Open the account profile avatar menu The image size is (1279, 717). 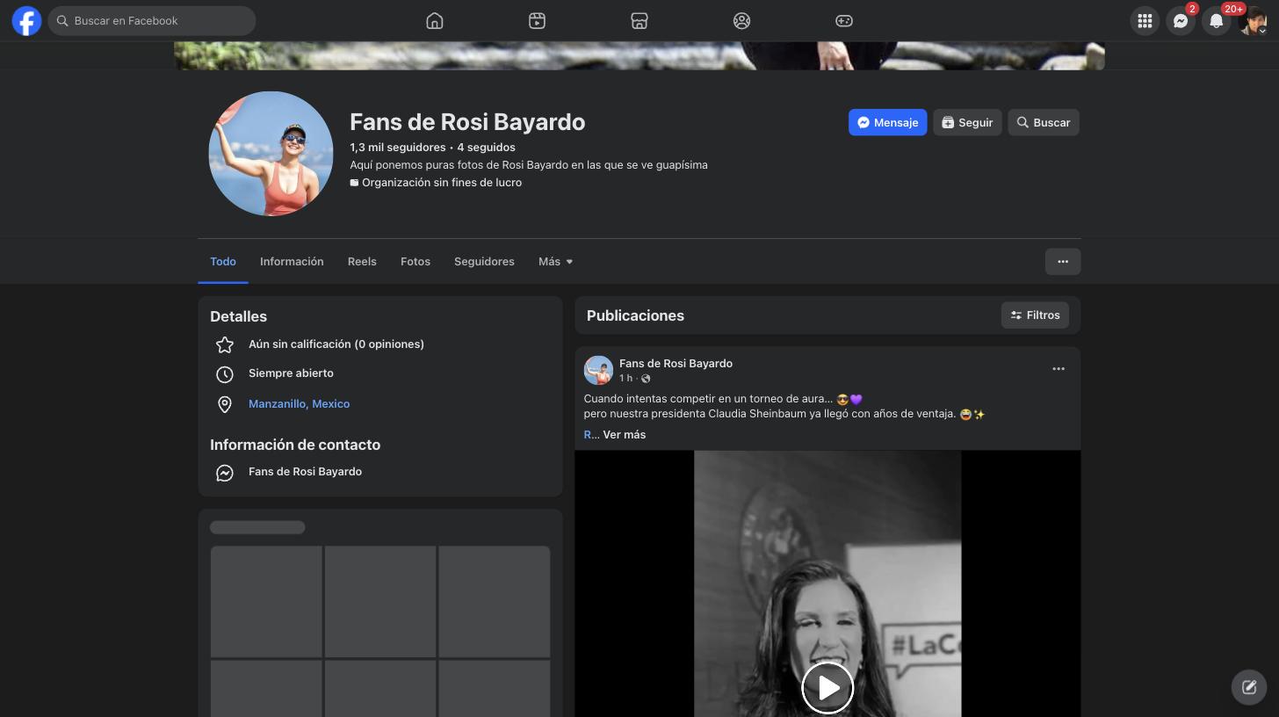1253,21
